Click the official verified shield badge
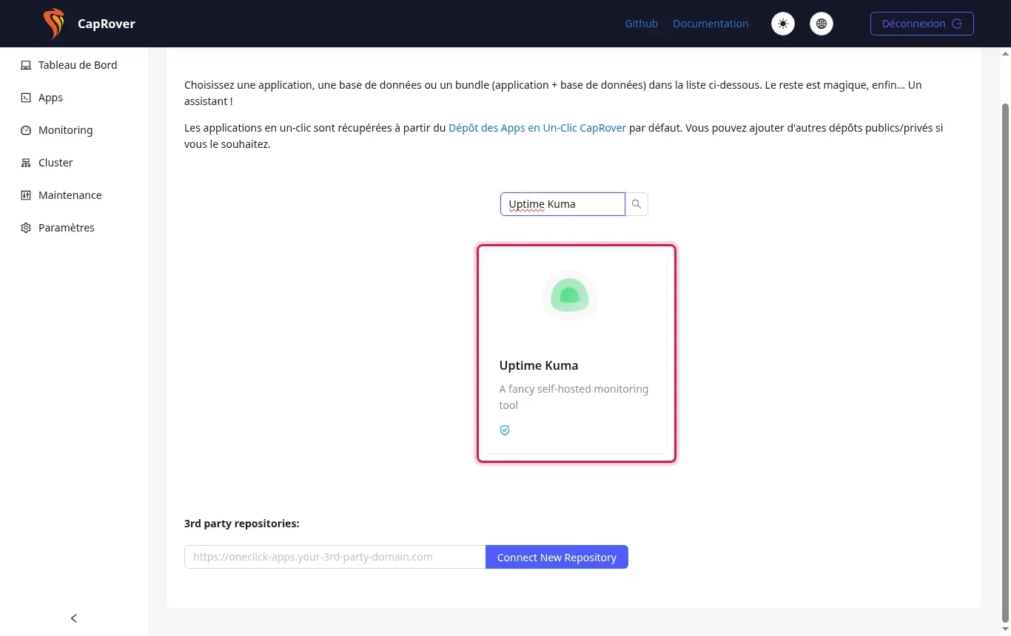The width and height of the screenshot is (1011, 636). 505,430
